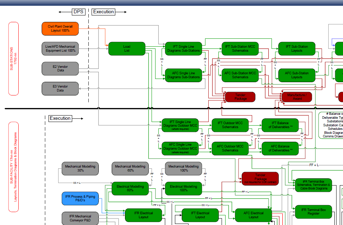The height and width of the screenshot is (225, 343).
Task: Select the IFR Mechanical Conveyor P&D box
Action: click(80, 218)
